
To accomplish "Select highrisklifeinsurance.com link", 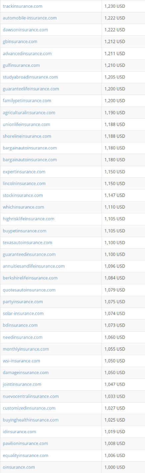I will pos(28,219).
